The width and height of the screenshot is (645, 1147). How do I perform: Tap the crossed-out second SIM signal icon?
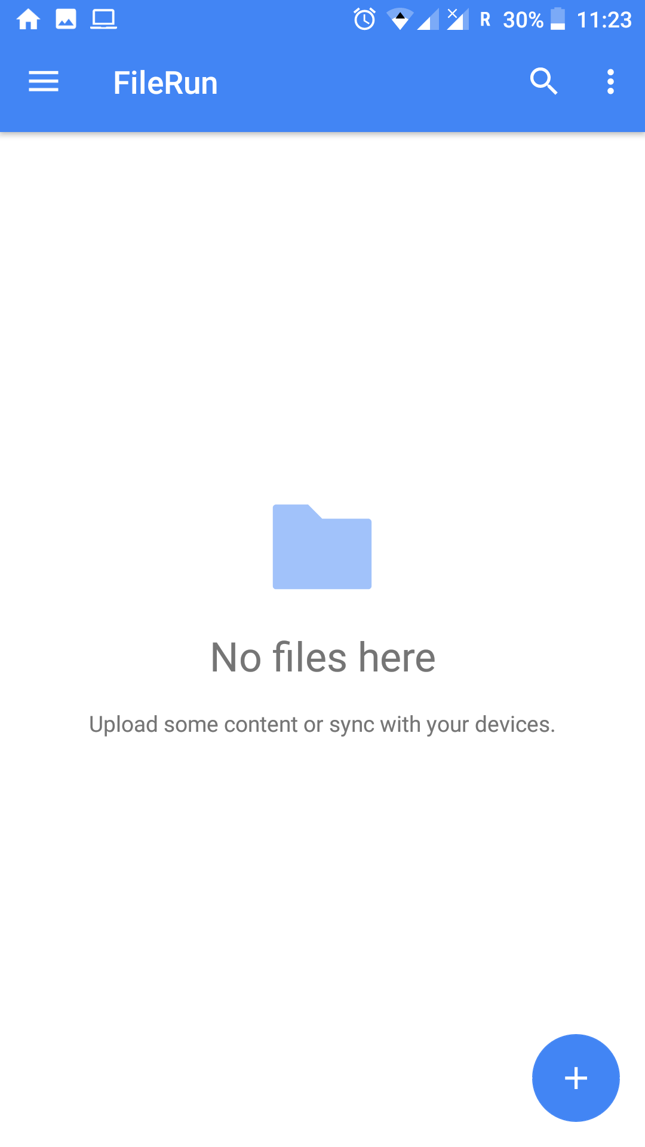point(457,19)
